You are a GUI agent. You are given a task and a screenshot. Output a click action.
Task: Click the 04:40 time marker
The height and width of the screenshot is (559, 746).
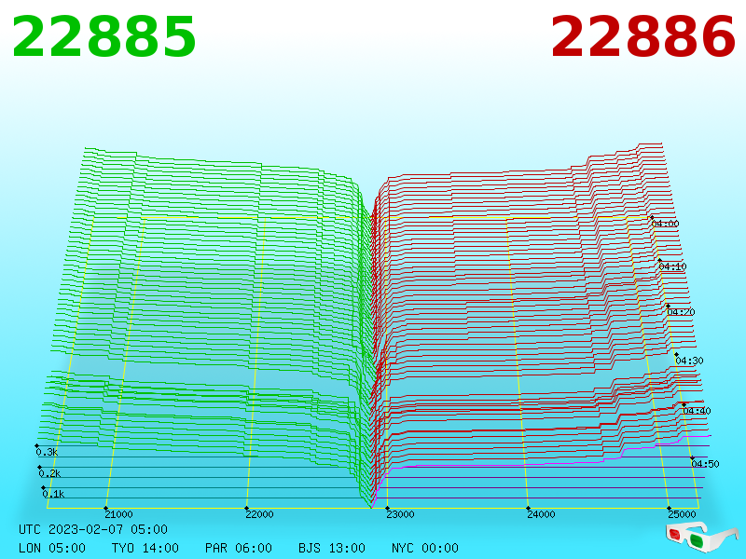click(x=697, y=411)
